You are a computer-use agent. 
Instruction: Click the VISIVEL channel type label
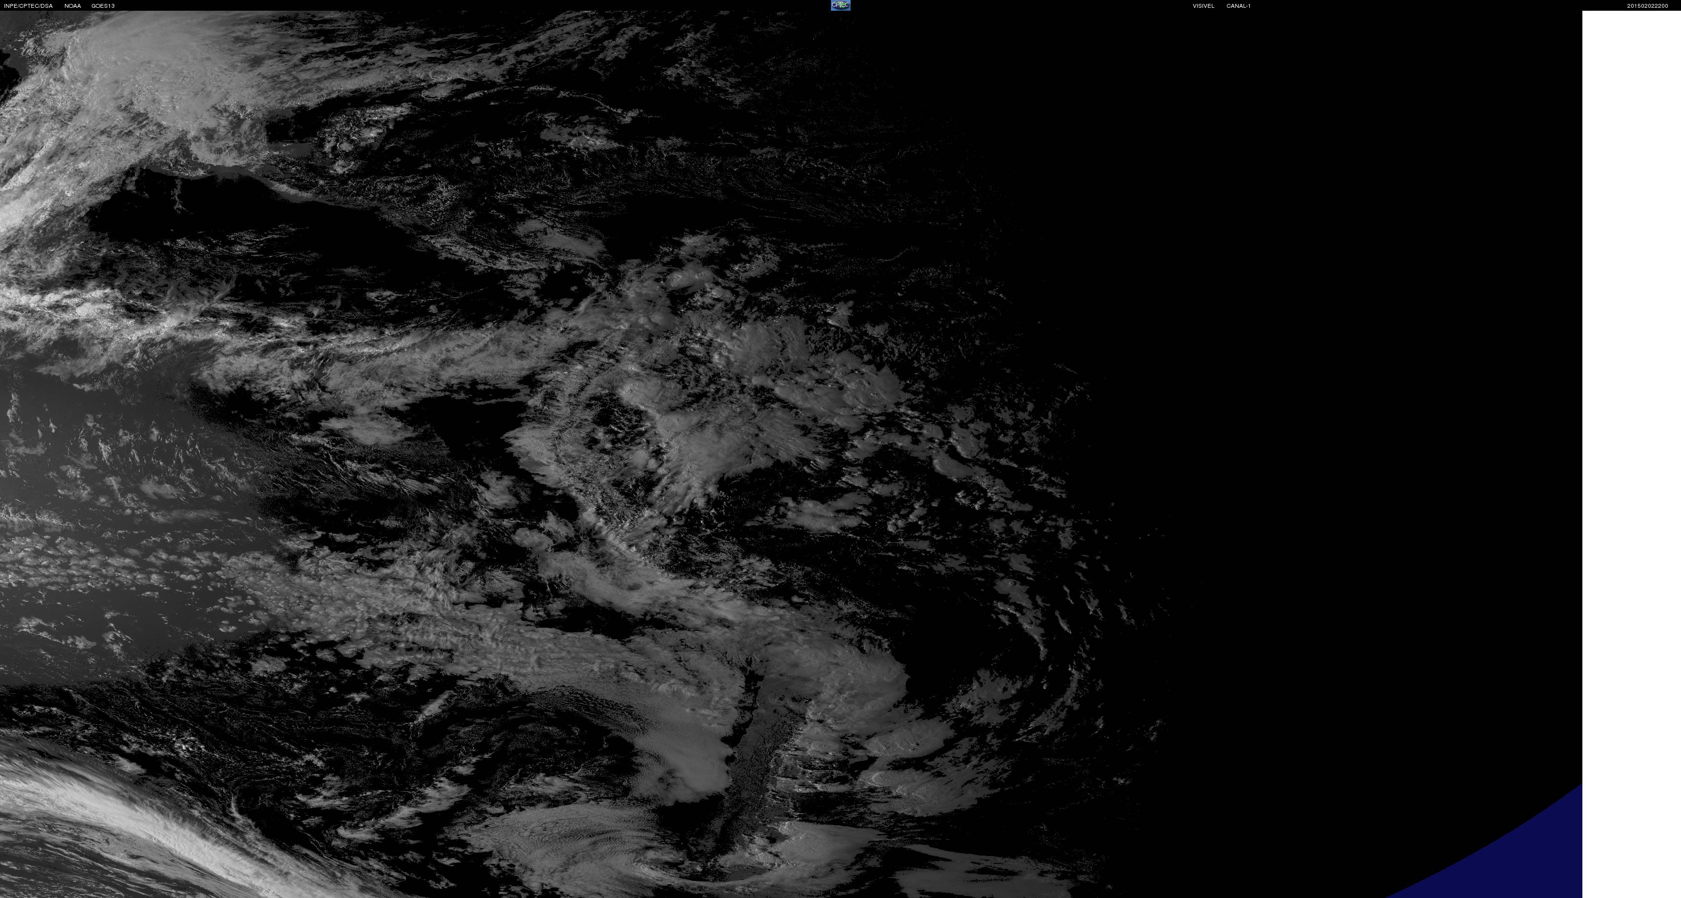click(x=1204, y=6)
